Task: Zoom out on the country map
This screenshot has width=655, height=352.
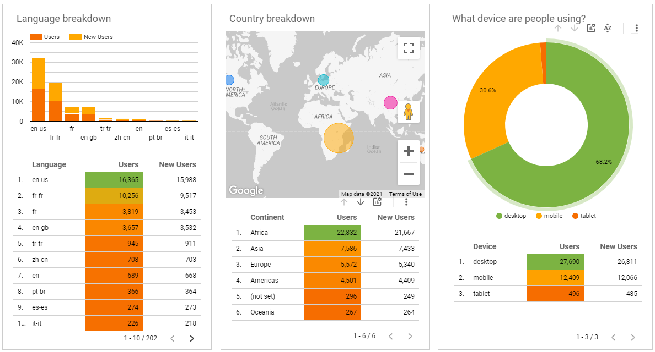Action: (x=408, y=174)
